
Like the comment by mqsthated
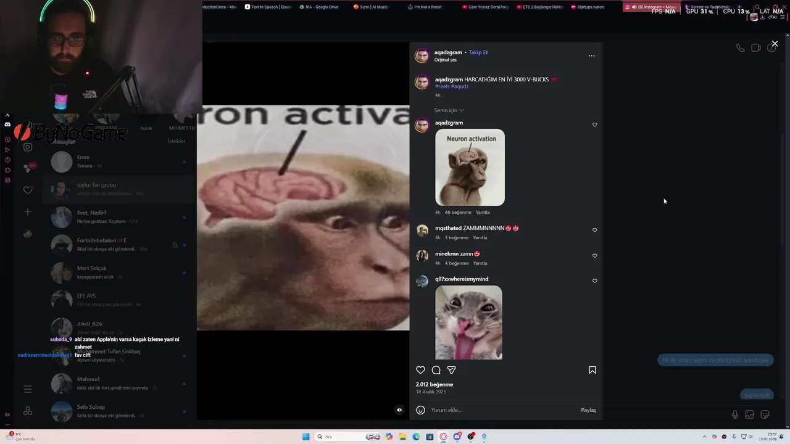coord(594,230)
